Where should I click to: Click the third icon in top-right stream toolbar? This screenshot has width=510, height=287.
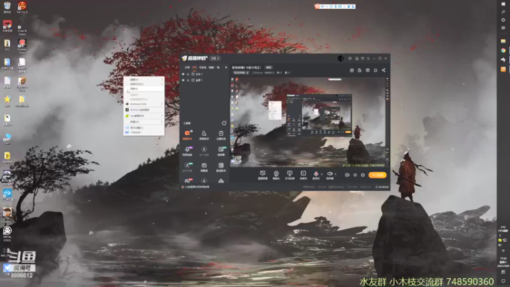[x=368, y=70]
